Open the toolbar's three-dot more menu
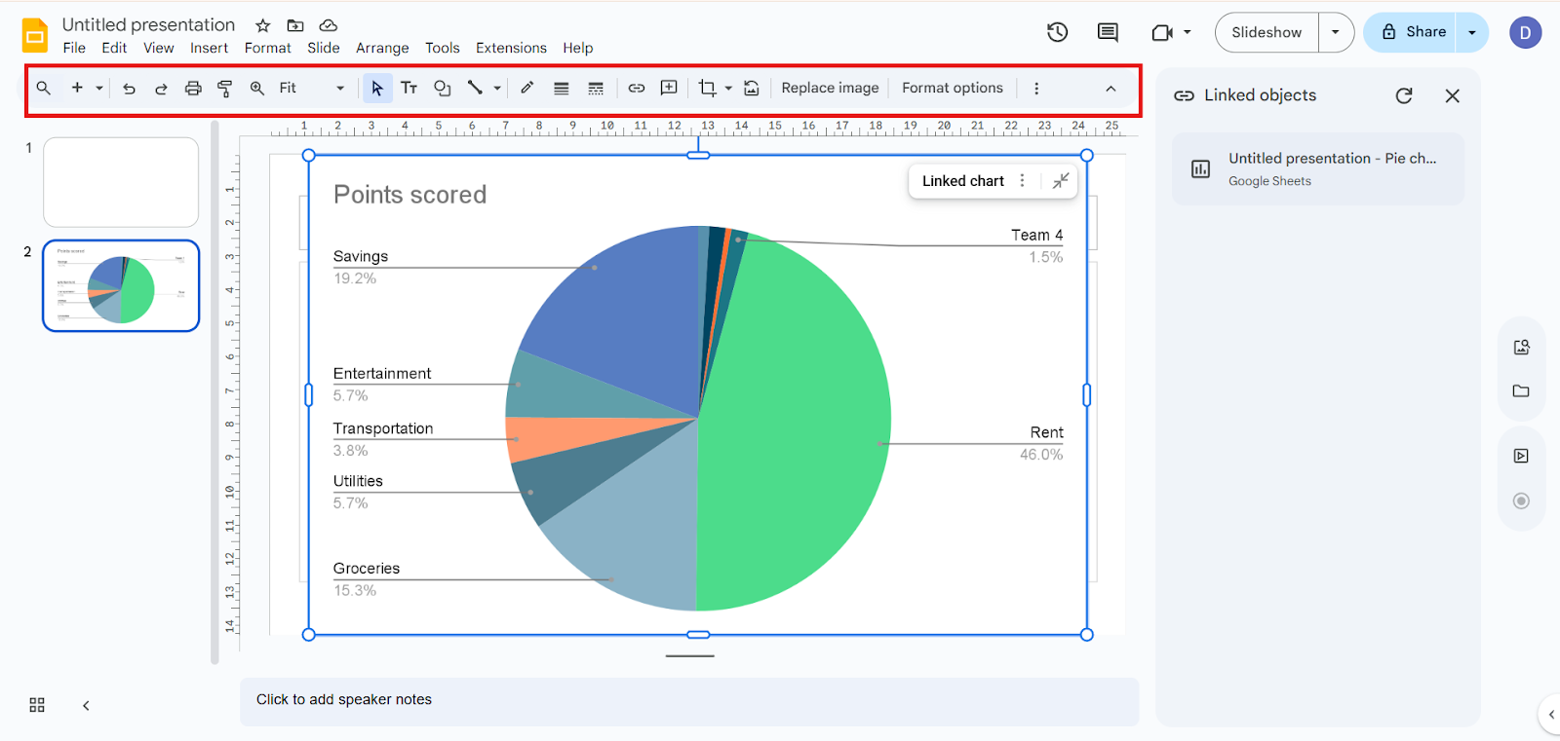Viewport: 1560px width, 741px height. (x=1036, y=89)
